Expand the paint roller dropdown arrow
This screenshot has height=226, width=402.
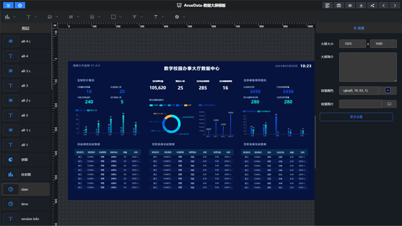[x=163, y=17]
